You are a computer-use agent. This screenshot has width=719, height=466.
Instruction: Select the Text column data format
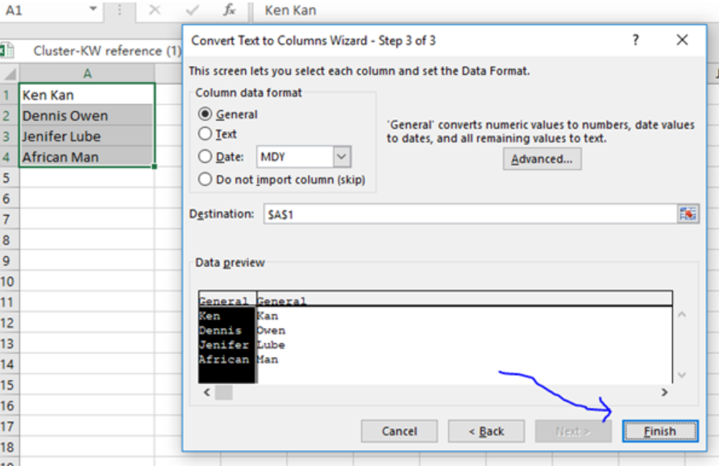(206, 134)
